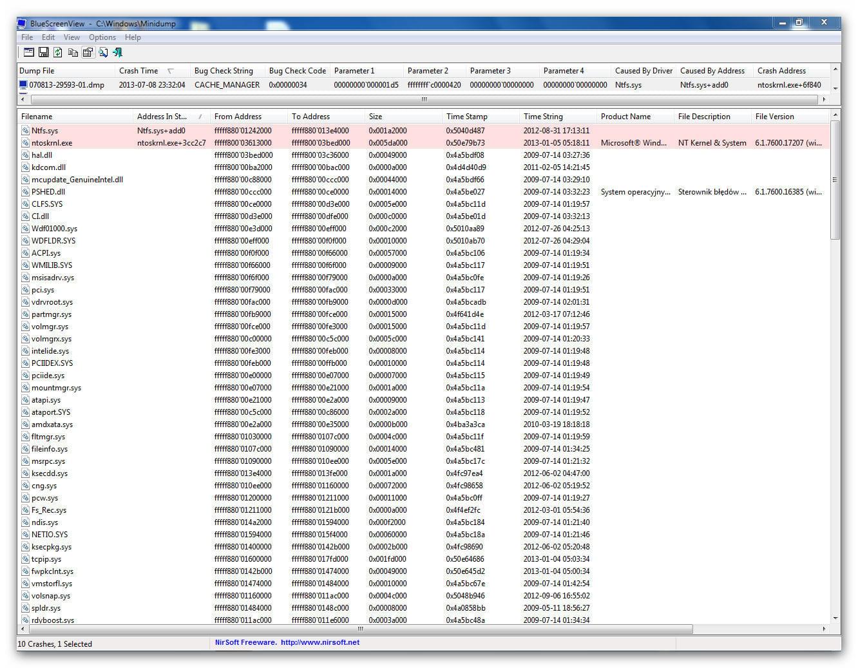Click the upper pane horizontal scroll-right arrow
Viewport: 858px width, 668px height.
pyautogui.click(x=824, y=99)
